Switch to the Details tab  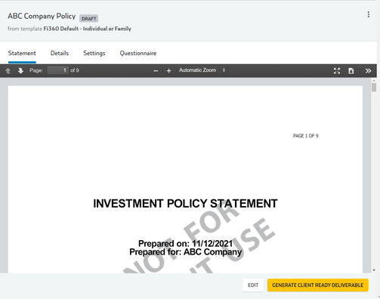pyautogui.click(x=60, y=54)
